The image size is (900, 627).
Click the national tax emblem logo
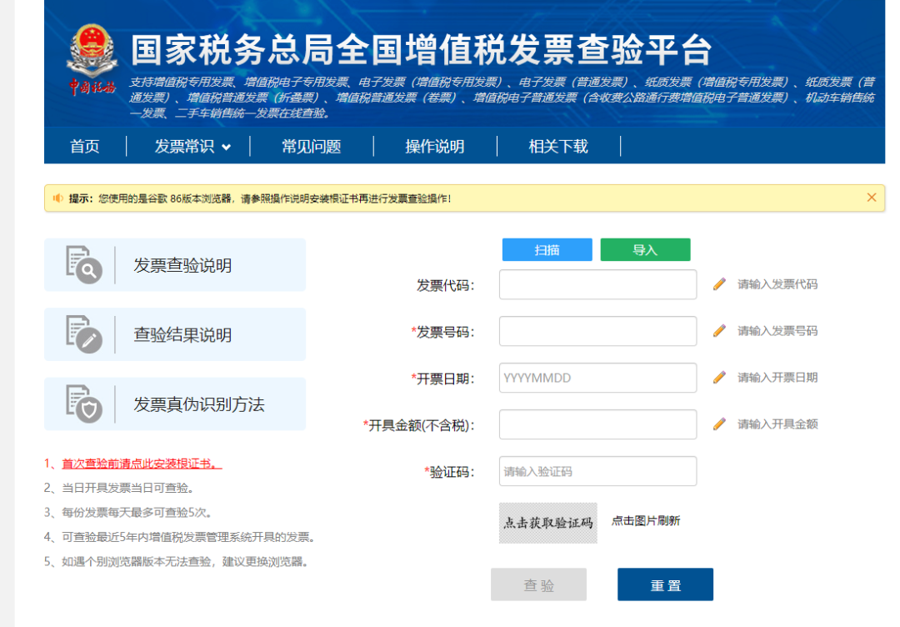click(x=92, y=60)
